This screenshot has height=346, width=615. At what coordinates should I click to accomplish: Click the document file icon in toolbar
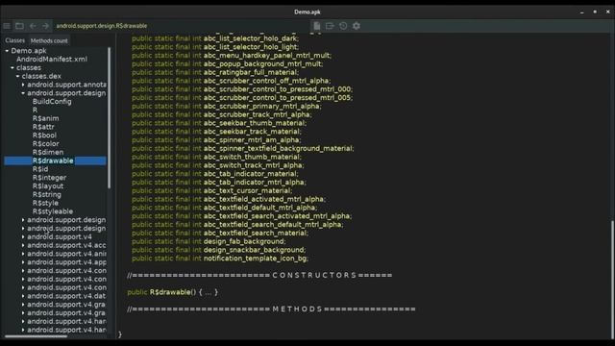coord(317,26)
